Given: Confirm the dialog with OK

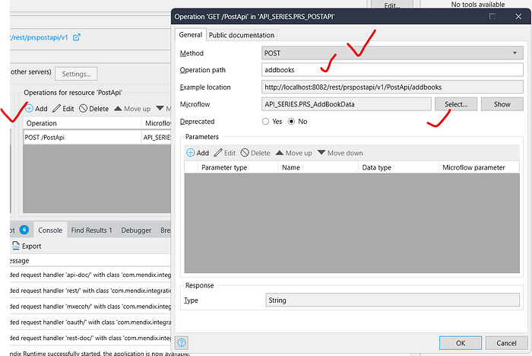Looking at the screenshot, I should click(x=459, y=343).
